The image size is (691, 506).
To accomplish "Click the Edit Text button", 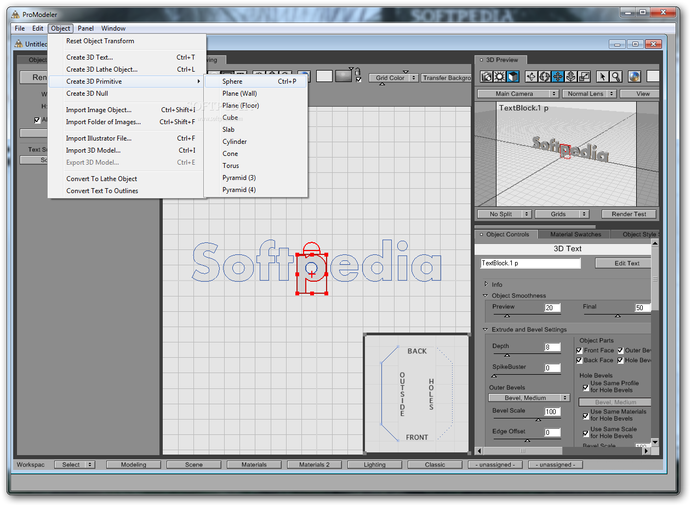I will coord(623,263).
